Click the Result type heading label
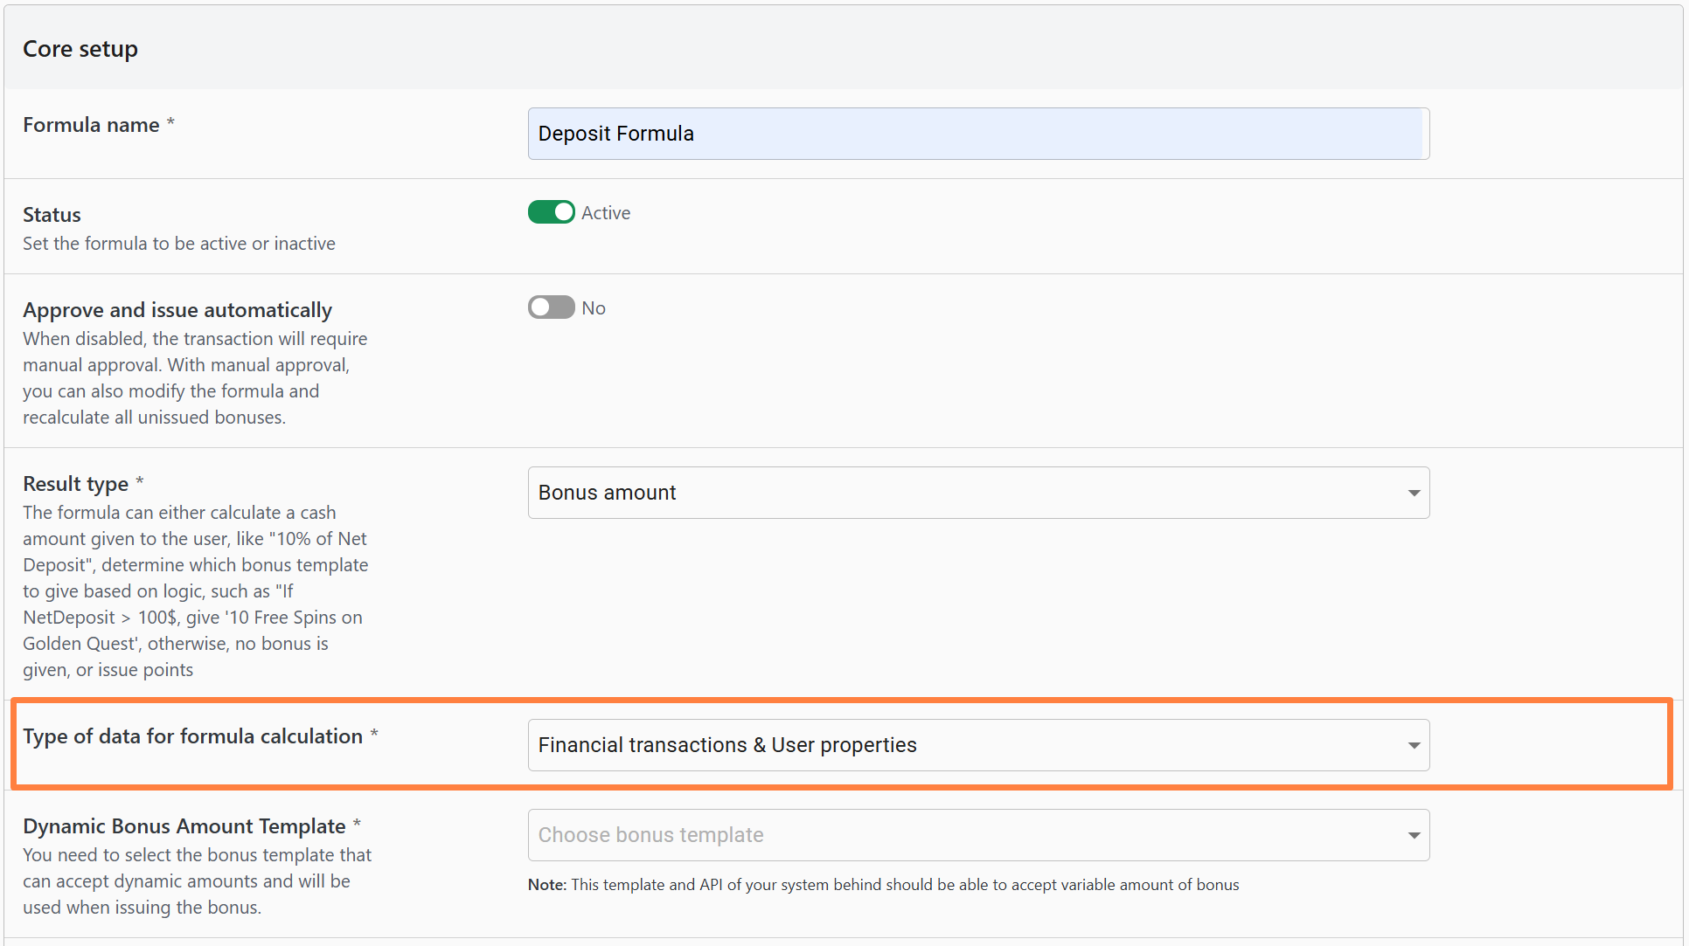Image resolution: width=1689 pixels, height=946 pixels. point(75,484)
